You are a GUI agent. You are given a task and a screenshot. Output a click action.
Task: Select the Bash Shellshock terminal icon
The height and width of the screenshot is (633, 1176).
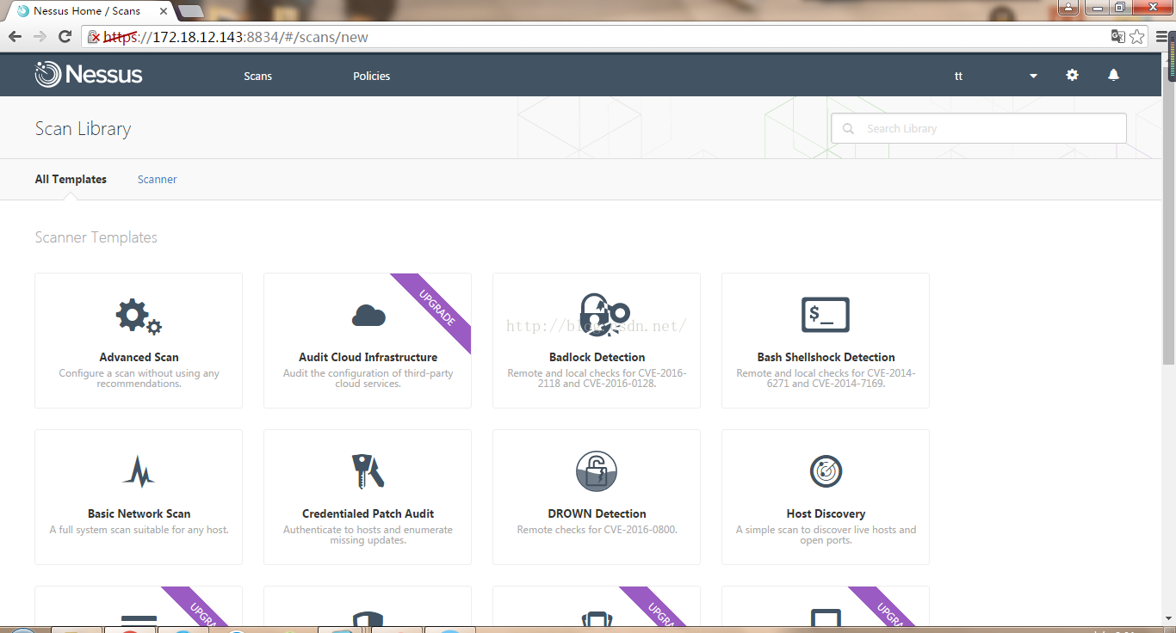(x=826, y=315)
